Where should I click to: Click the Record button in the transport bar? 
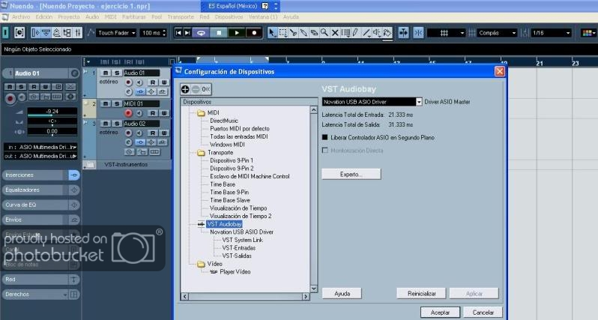click(x=255, y=32)
